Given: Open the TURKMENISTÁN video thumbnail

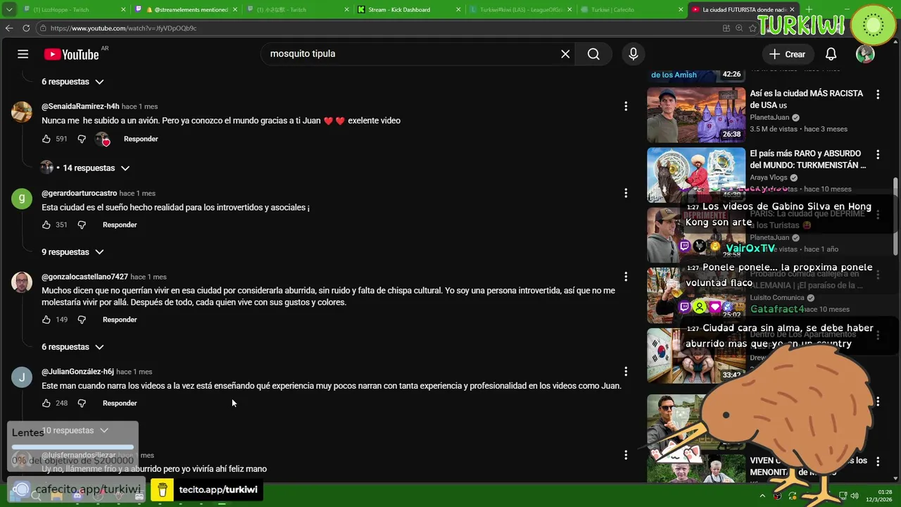Looking at the screenshot, I should click(x=696, y=175).
